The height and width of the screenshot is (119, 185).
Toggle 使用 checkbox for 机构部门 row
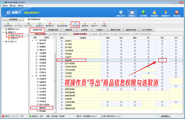tap(62, 41)
